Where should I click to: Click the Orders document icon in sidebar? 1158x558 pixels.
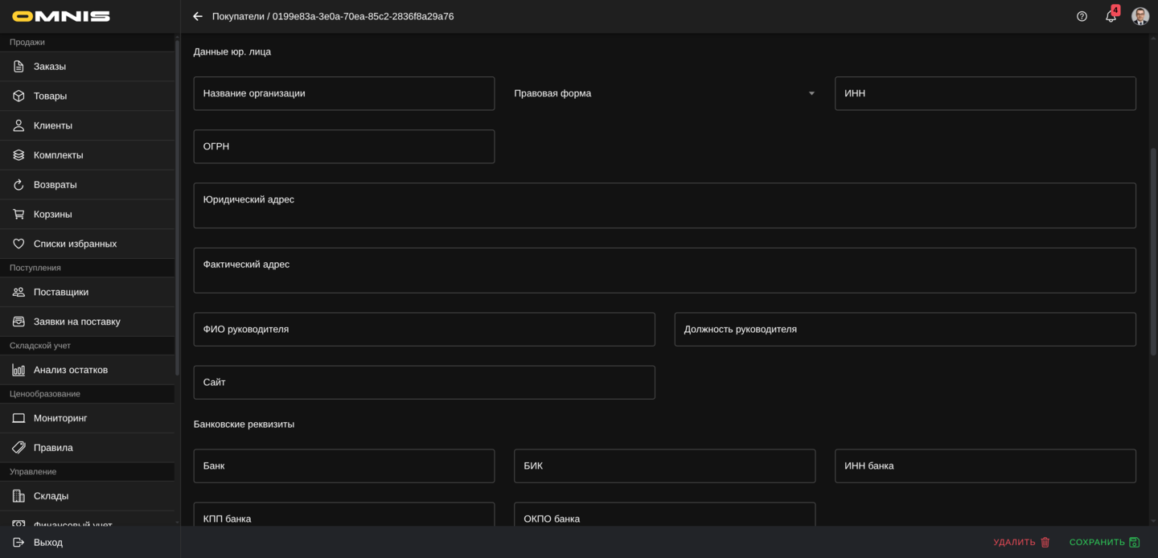pyautogui.click(x=18, y=67)
